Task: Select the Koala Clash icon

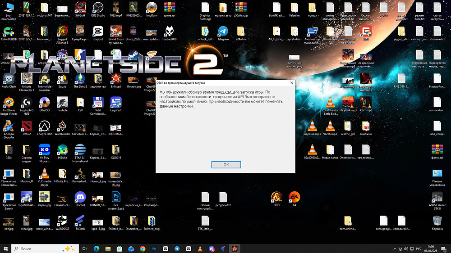Action: [9, 81]
